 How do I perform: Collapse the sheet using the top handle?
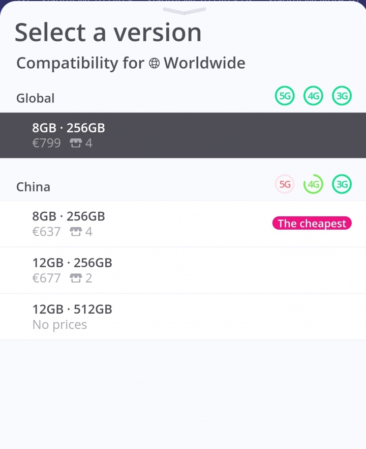[x=184, y=11]
